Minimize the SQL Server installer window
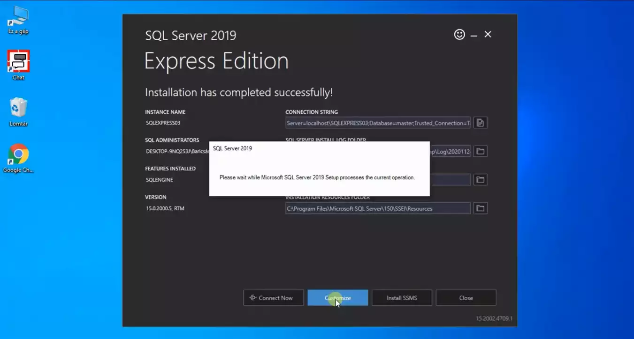This screenshot has width=634, height=339. pos(474,35)
